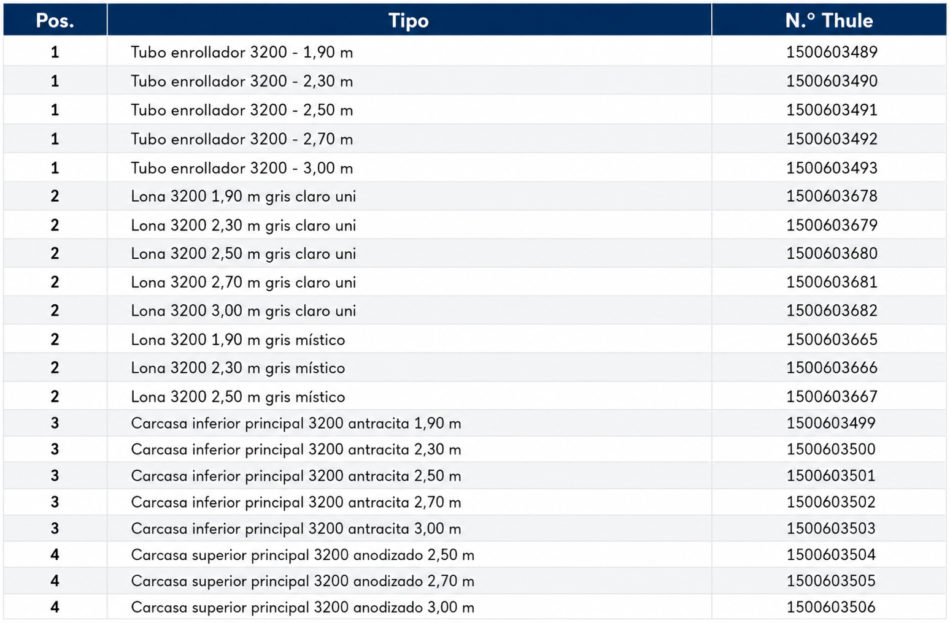This screenshot has height=623, width=950.
Task: Click part number 1500603681
Action: [x=832, y=282]
